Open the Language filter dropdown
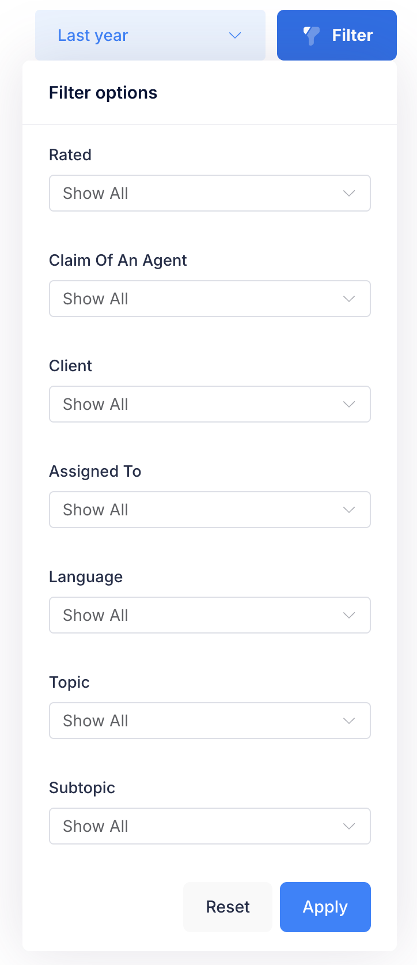Screen dimensions: 417x965 [x=210, y=615]
